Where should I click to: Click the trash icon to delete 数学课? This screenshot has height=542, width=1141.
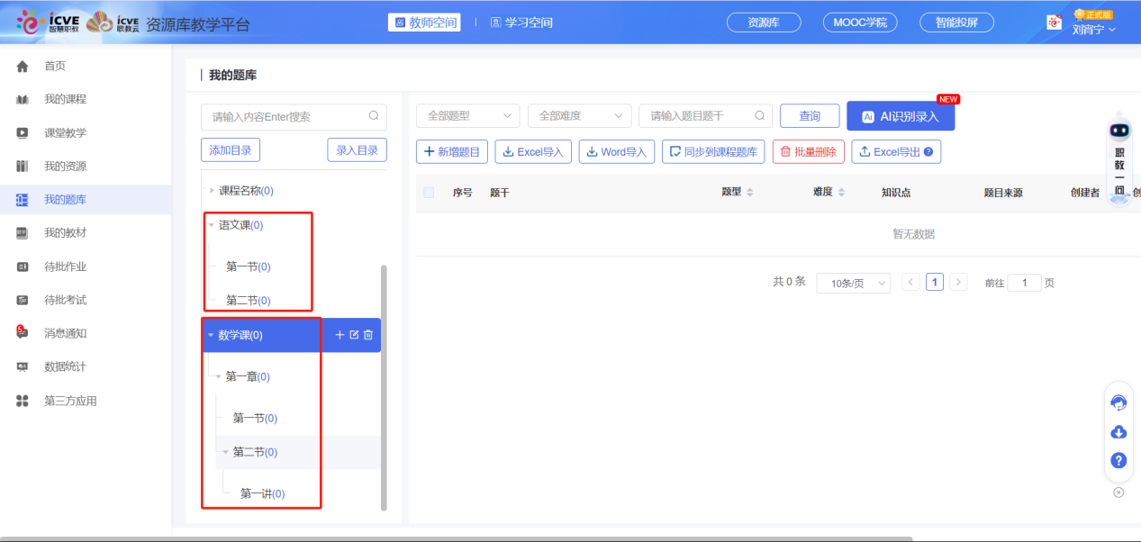(x=367, y=335)
